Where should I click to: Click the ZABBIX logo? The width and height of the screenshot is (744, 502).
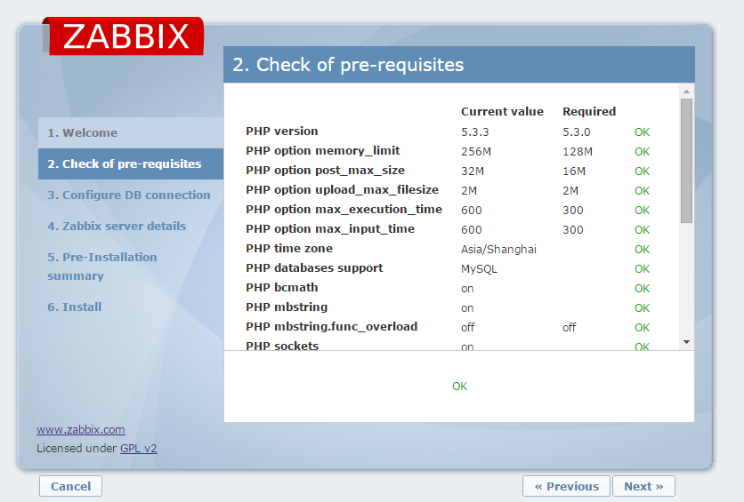[x=125, y=36]
